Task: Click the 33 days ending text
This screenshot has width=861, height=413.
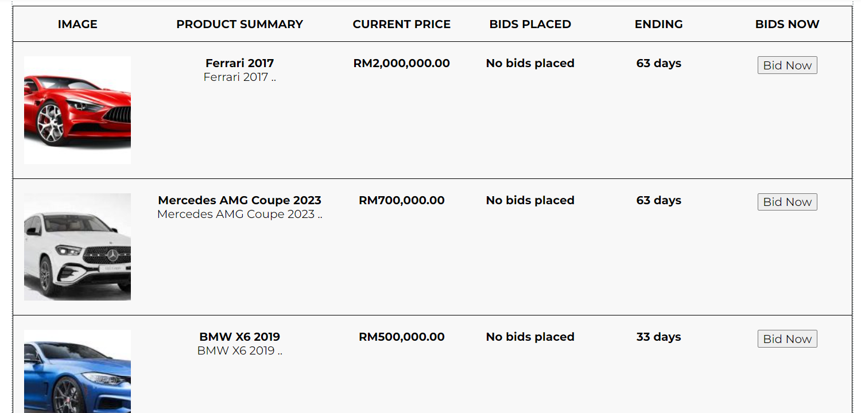Action: (x=658, y=337)
